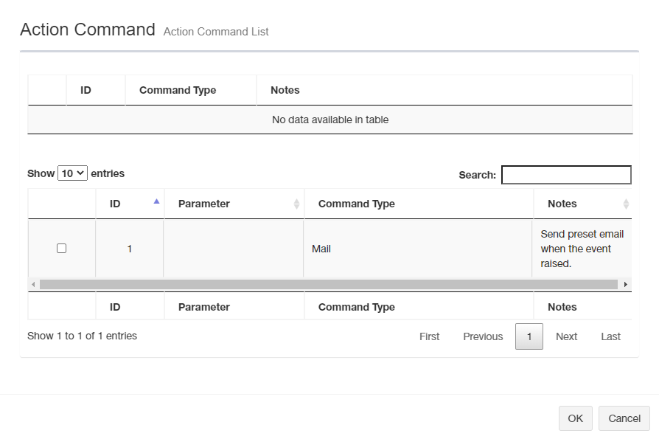Click Command Type header in the empty top table
Viewport: 659px width, 439px height.
(x=178, y=90)
